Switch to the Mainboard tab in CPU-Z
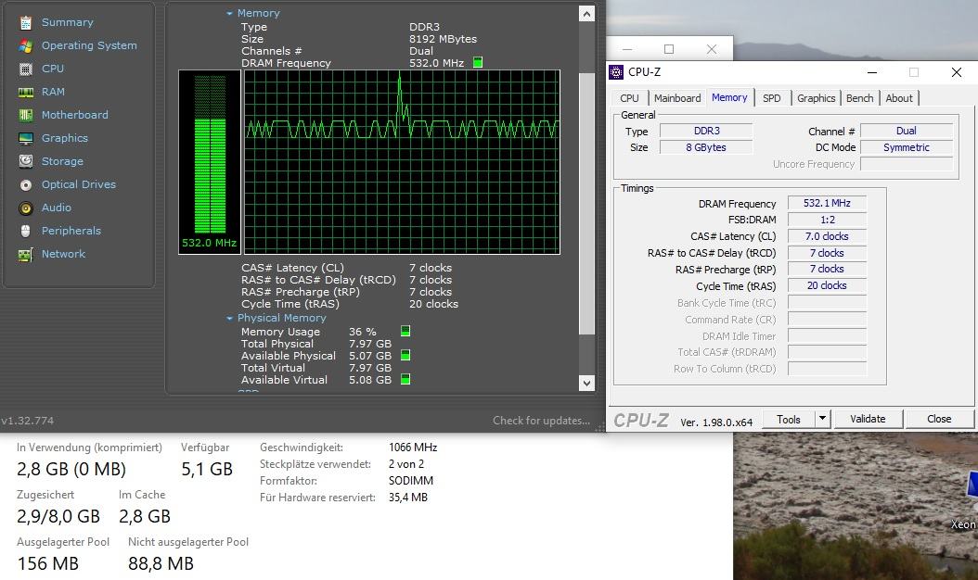The width and height of the screenshot is (978, 580). 677,98
